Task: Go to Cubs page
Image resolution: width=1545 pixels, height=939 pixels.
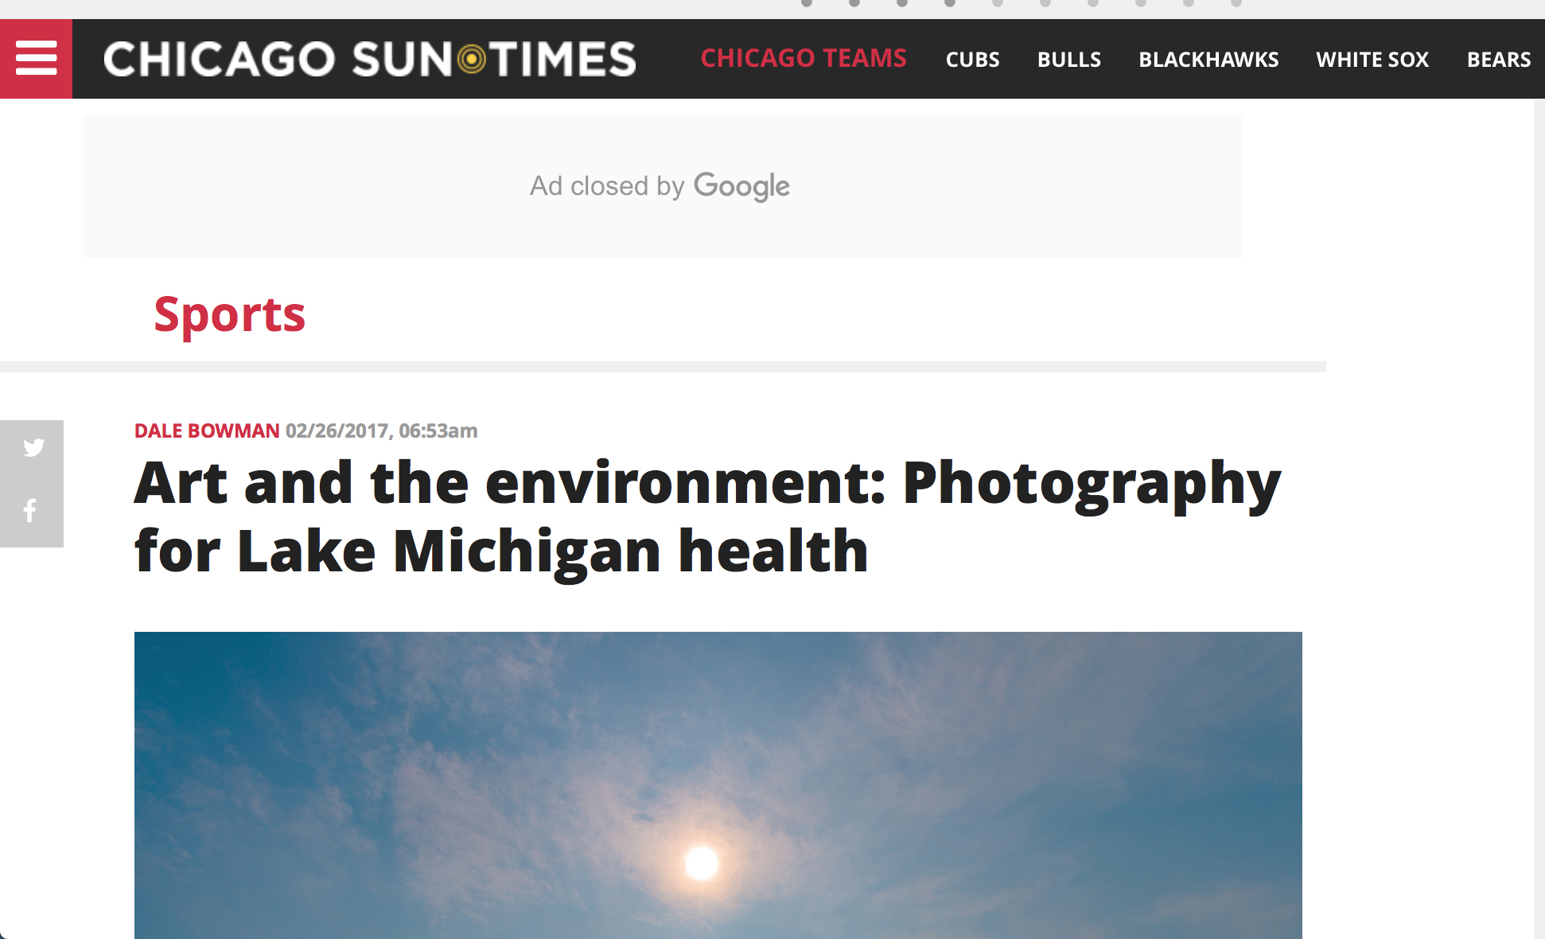Action: (x=972, y=60)
